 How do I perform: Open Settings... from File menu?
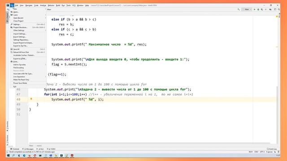28,24
